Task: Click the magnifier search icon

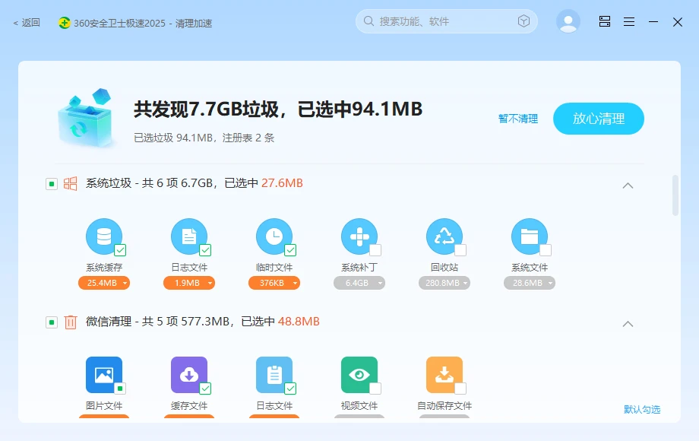Action: coord(368,21)
